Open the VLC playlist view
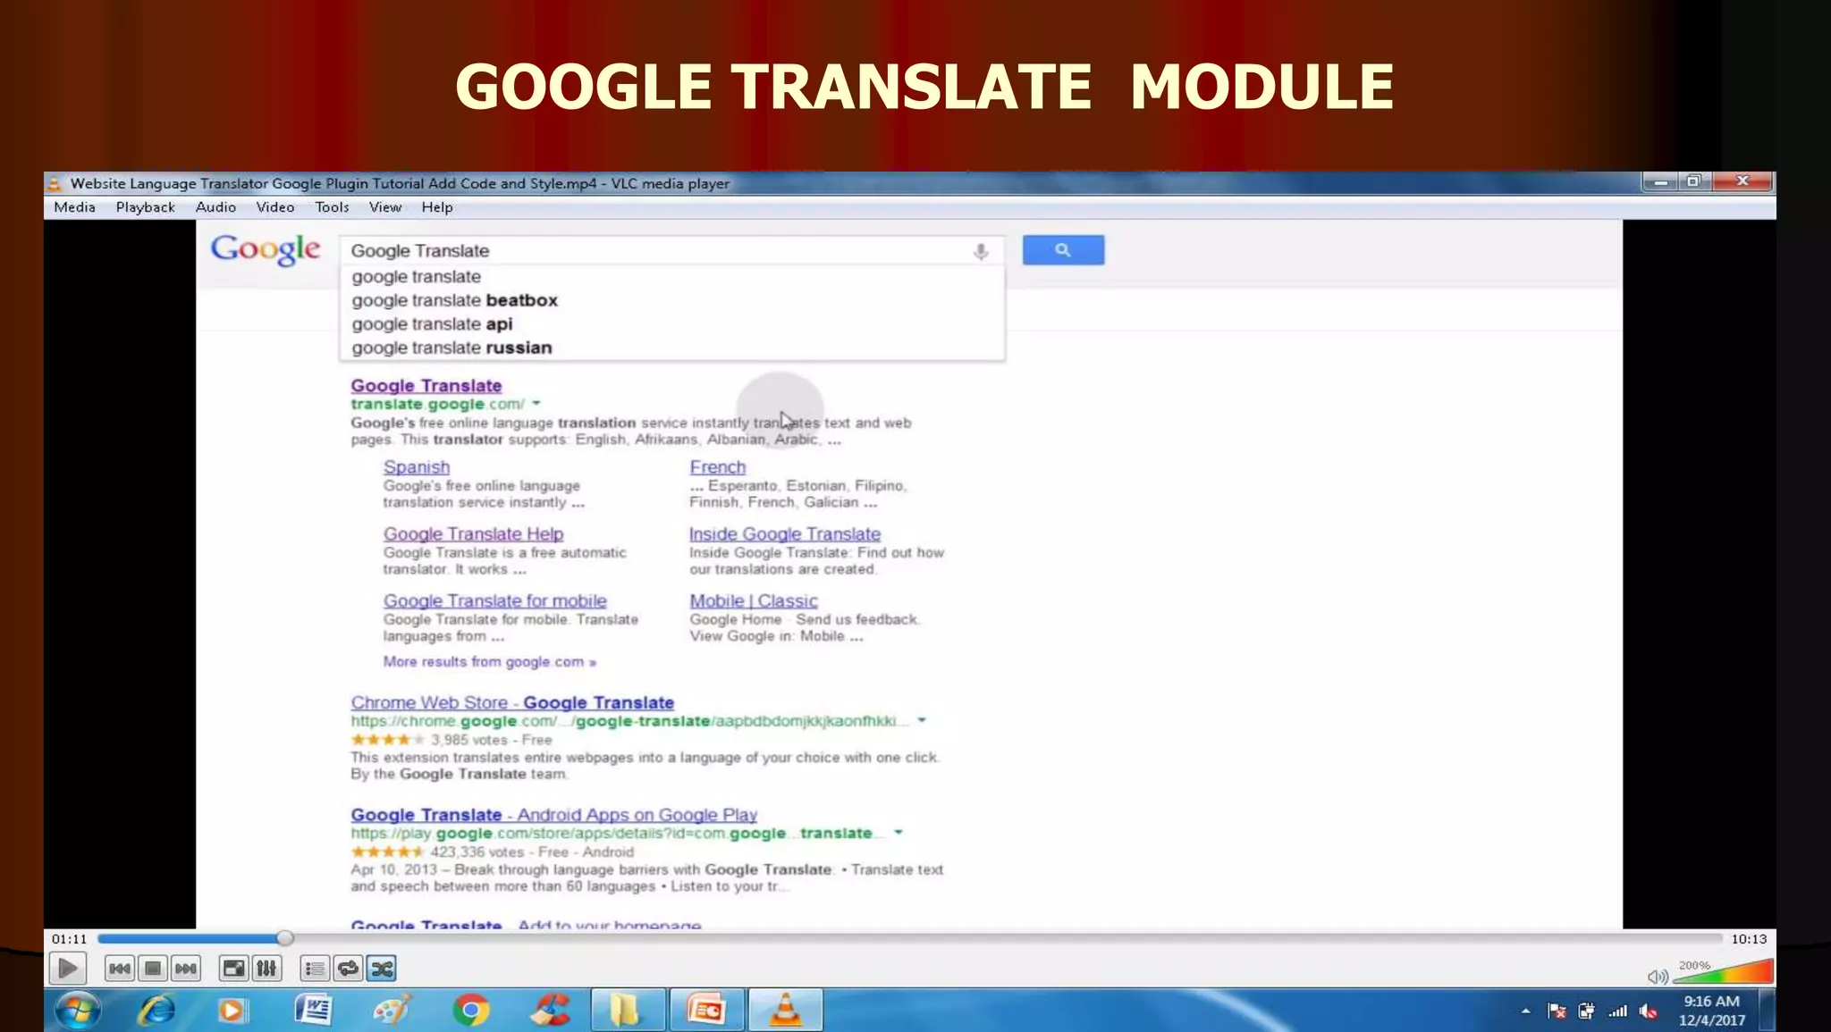The height and width of the screenshot is (1032, 1831). tap(315, 969)
